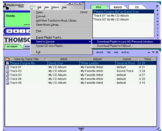Start playback with the play button
The image size is (162, 131).
click(x=22, y=31)
